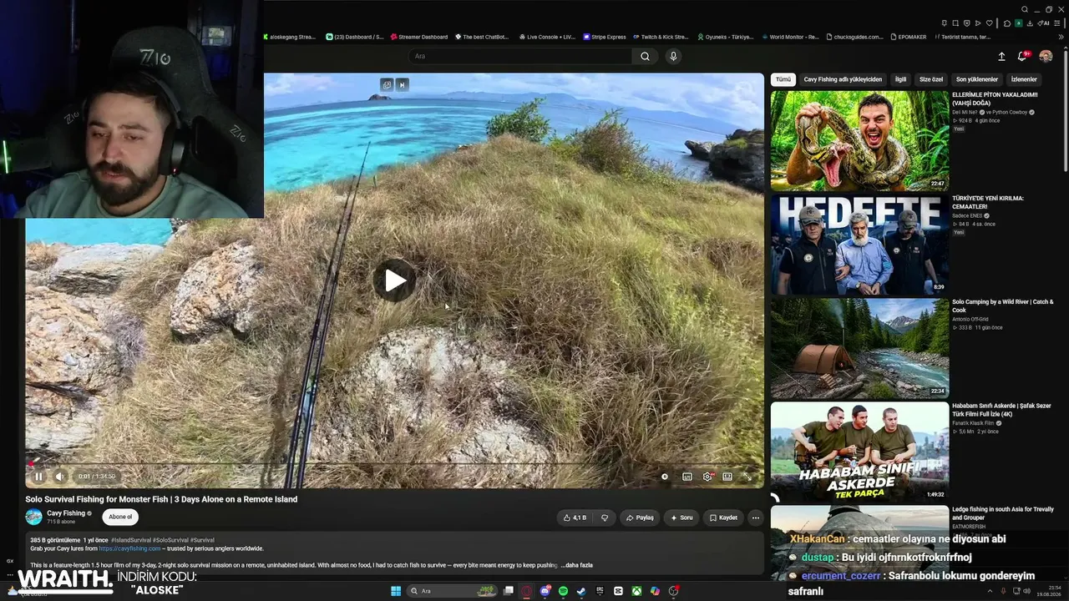Screen dimensions: 1069x601
Task: Pause the video with the player pause button
Action: 38,477
